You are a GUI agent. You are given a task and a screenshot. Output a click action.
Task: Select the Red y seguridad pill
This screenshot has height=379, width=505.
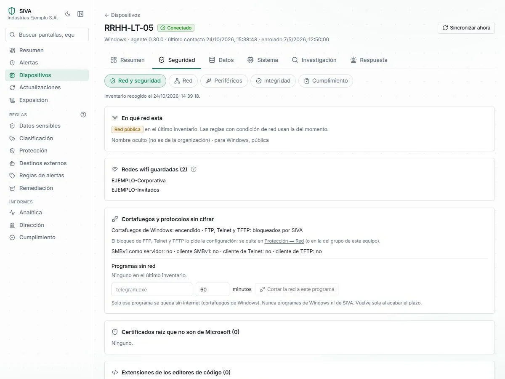(x=135, y=81)
